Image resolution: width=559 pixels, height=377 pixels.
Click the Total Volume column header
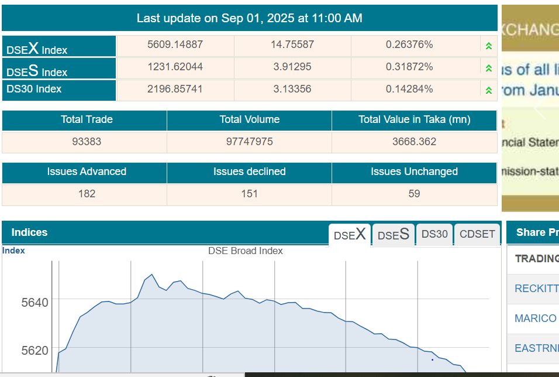tap(250, 119)
